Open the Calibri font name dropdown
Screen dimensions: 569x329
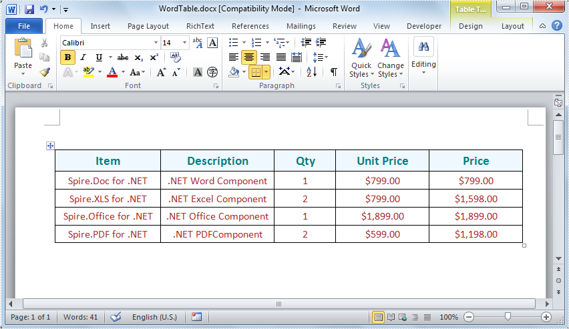click(156, 43)
